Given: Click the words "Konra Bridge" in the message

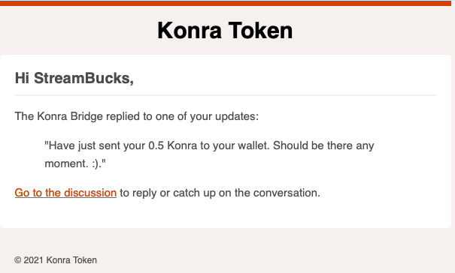Looking at the screenshot, I should 70,116.
